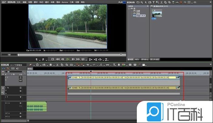
Task: Open the Aurora menu in the menu bar
Action: [65, 2]
